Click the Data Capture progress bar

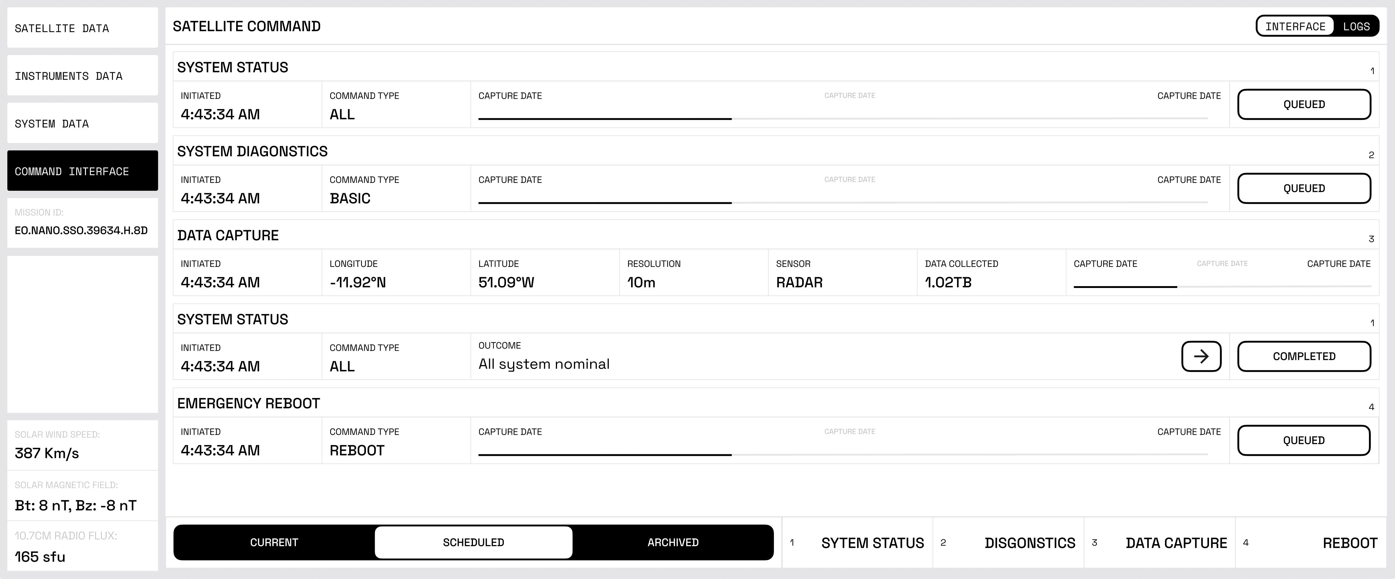tap(1222, 286)
